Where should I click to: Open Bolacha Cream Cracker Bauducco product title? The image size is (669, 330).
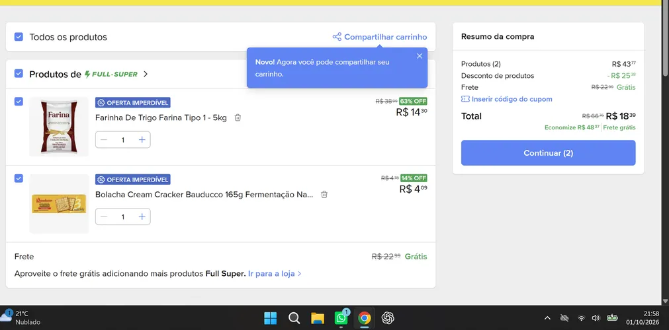tap(204, 195)
